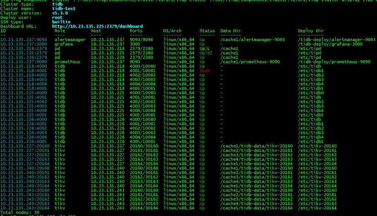Click deploy dir /tidb-deploy/prometheus-9090
The width and height of the screenshot is (377, 216).
334,62
